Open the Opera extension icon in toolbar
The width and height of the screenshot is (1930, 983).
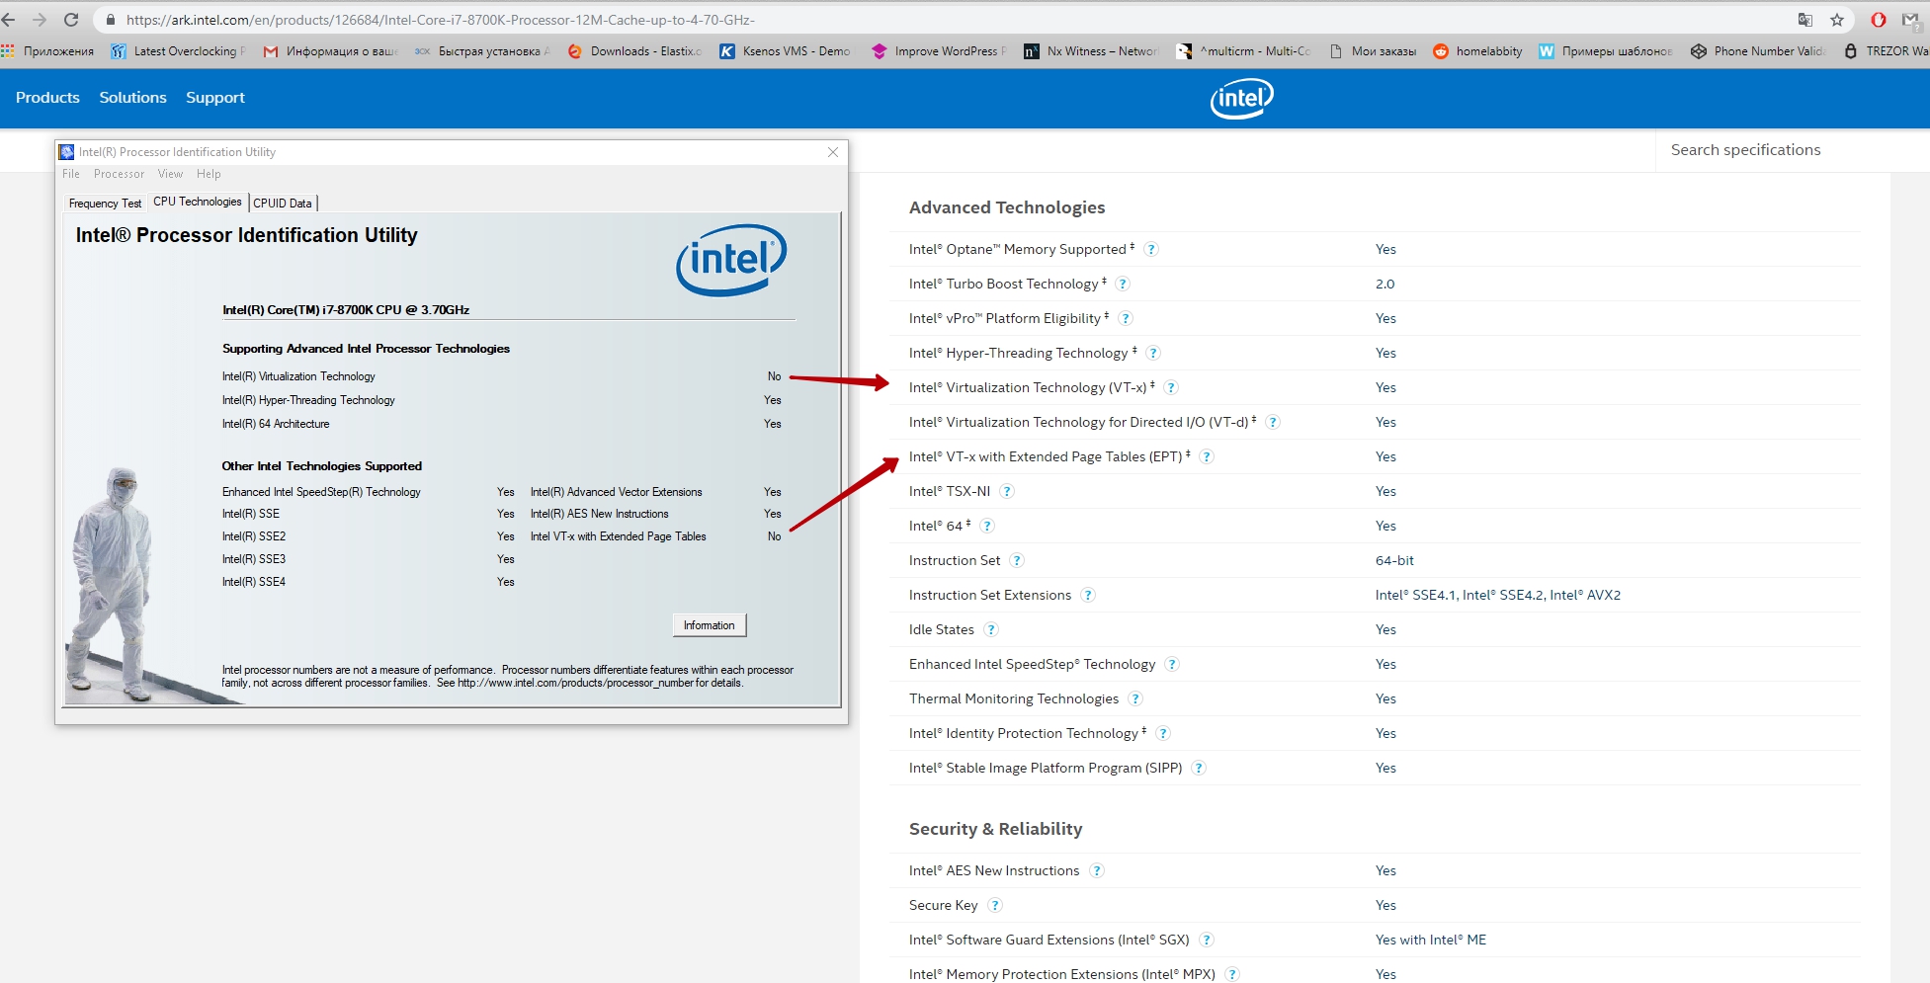[1879, 20]
